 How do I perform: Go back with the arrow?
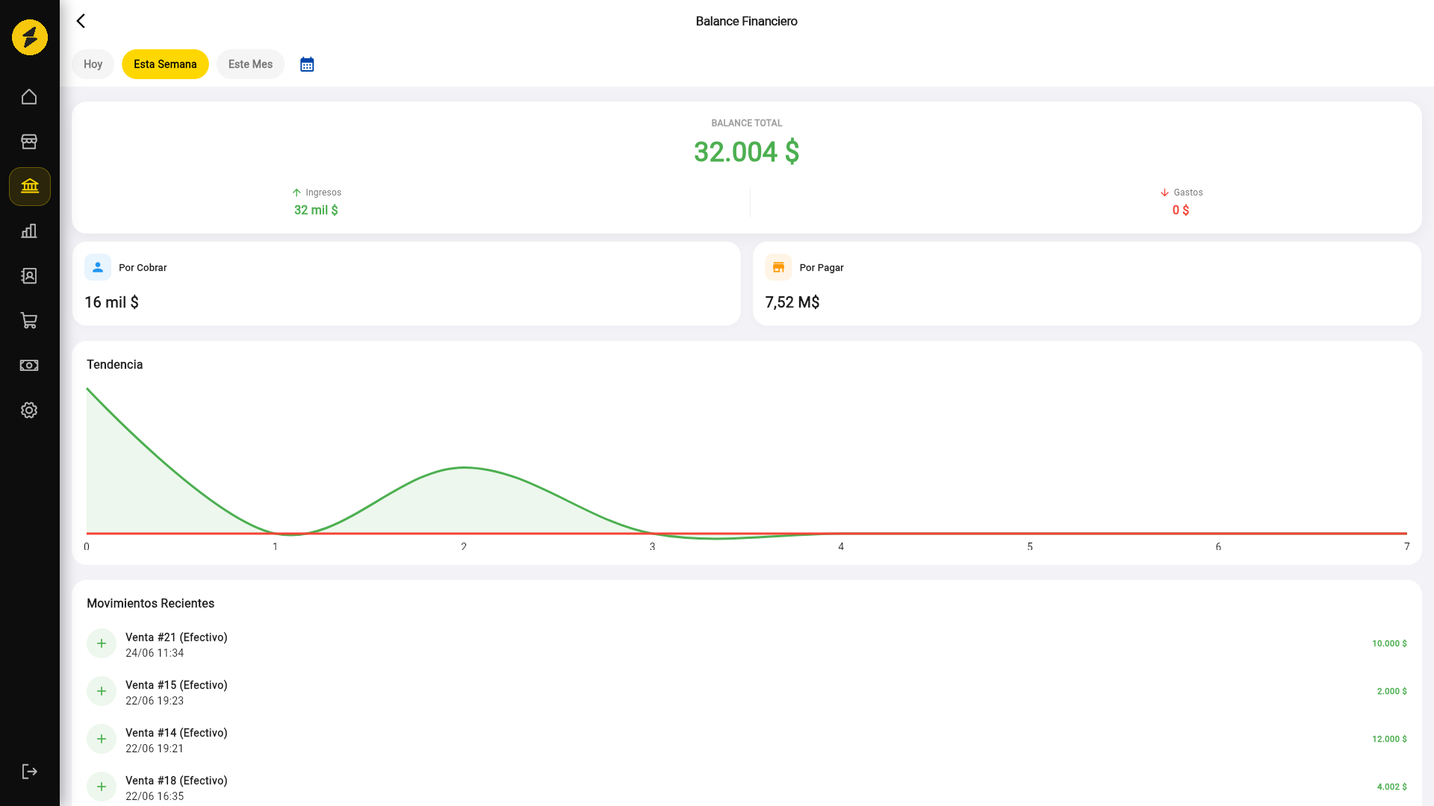81,21
